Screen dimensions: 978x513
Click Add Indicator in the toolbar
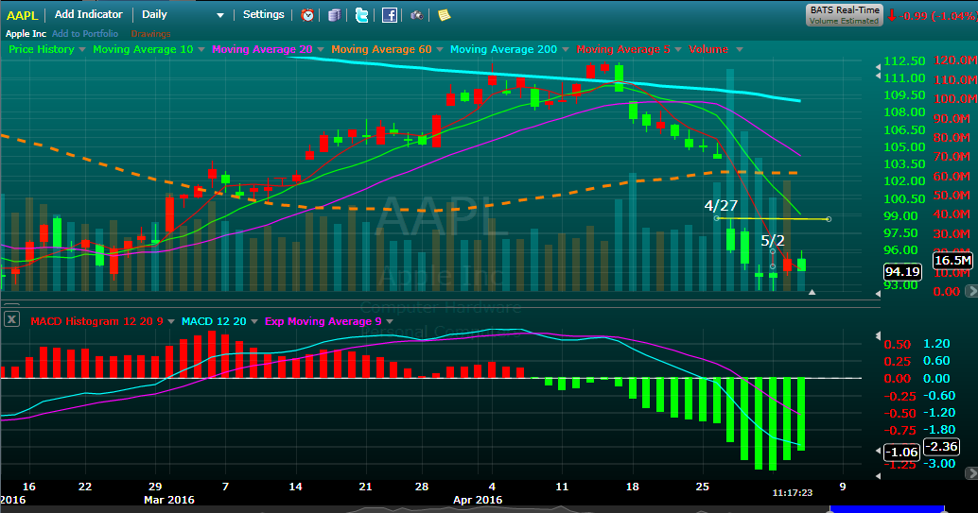[88, 15]
